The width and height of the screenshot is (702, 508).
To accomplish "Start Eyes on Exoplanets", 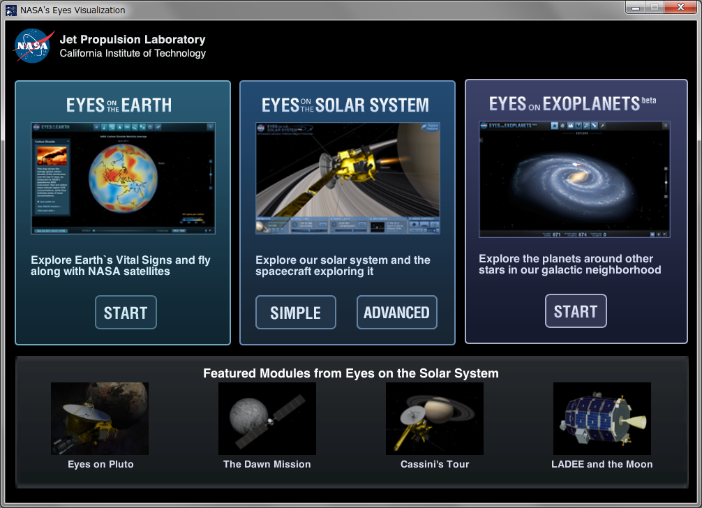I will pos(575,311).
